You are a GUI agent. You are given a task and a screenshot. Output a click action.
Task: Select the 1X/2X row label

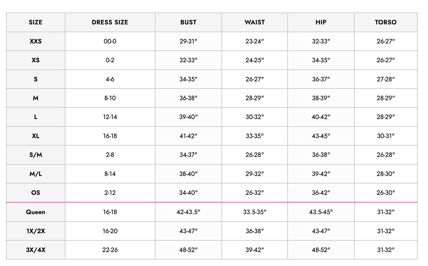coord(36,231)
